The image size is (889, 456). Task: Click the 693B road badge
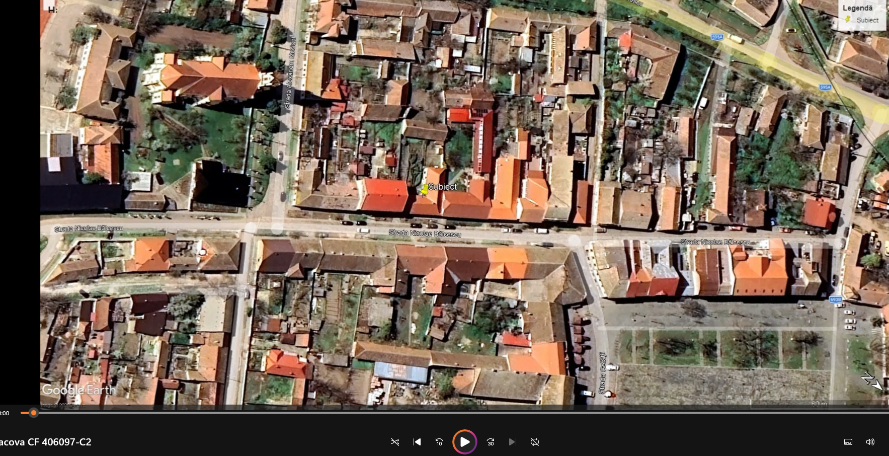835,299
